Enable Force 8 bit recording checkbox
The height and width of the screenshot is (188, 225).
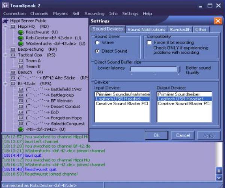tap(149, 43)
